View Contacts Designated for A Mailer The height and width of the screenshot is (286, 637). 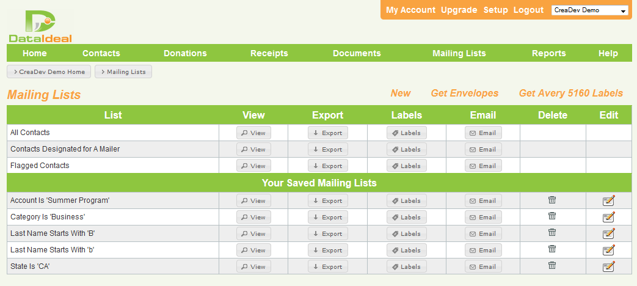pos(253,149)
